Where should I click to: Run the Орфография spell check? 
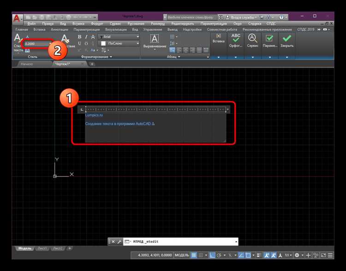[235, 41]
